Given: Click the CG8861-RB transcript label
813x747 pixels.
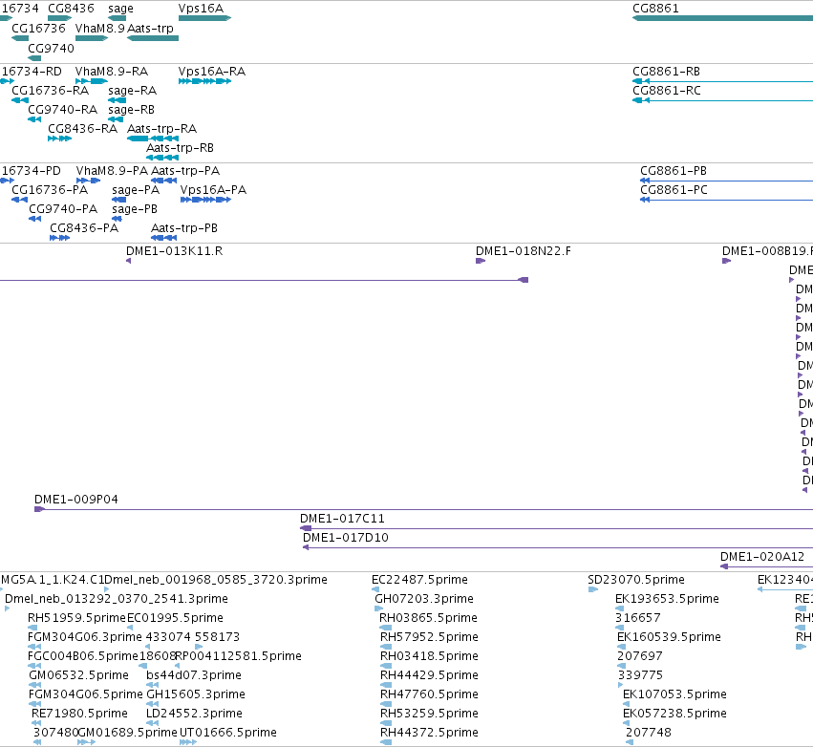Looking at the screenshot, I should pyautogui.click(x=666, y=71).
